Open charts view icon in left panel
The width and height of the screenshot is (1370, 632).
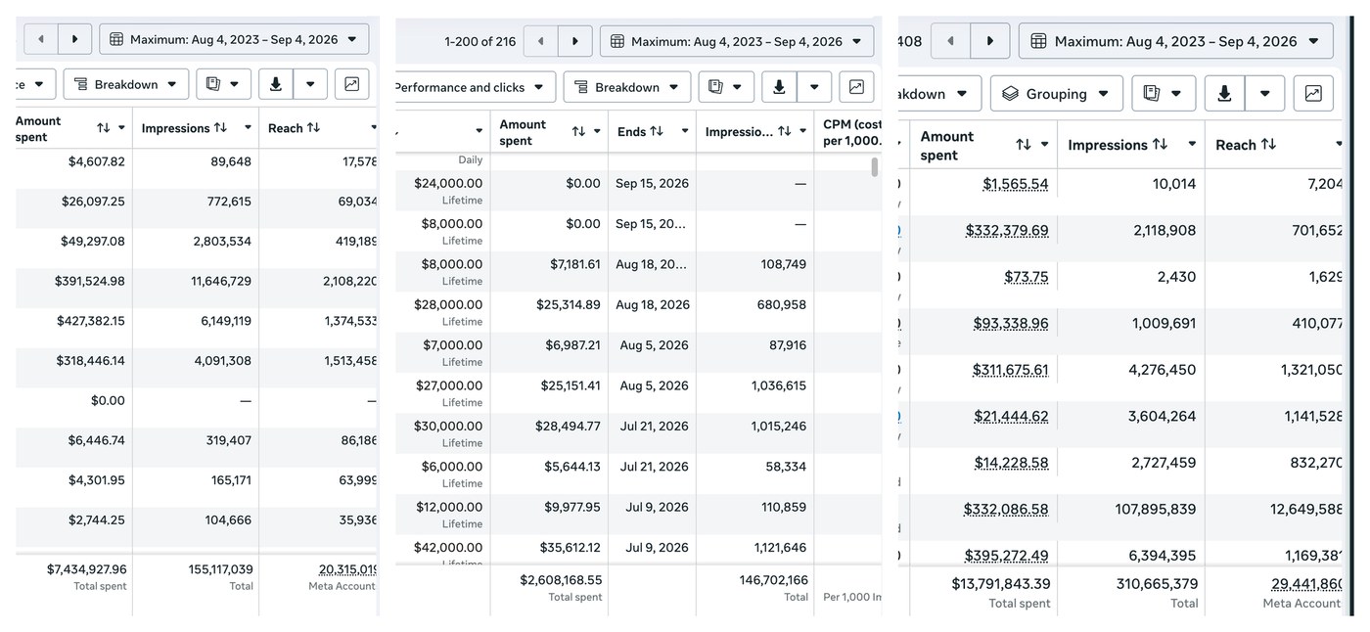[352, 84]
